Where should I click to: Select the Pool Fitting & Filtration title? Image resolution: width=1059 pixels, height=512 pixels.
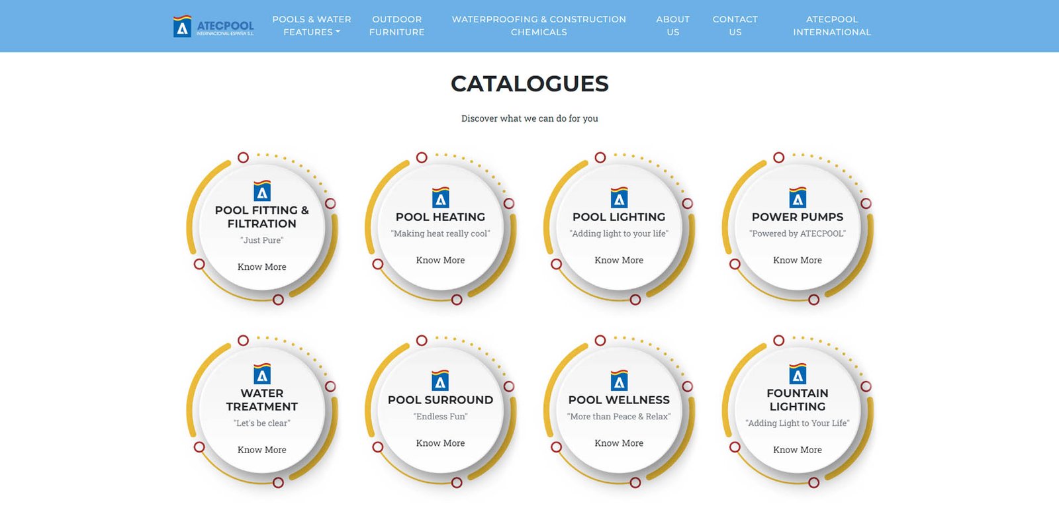click(x=262, y=217)
